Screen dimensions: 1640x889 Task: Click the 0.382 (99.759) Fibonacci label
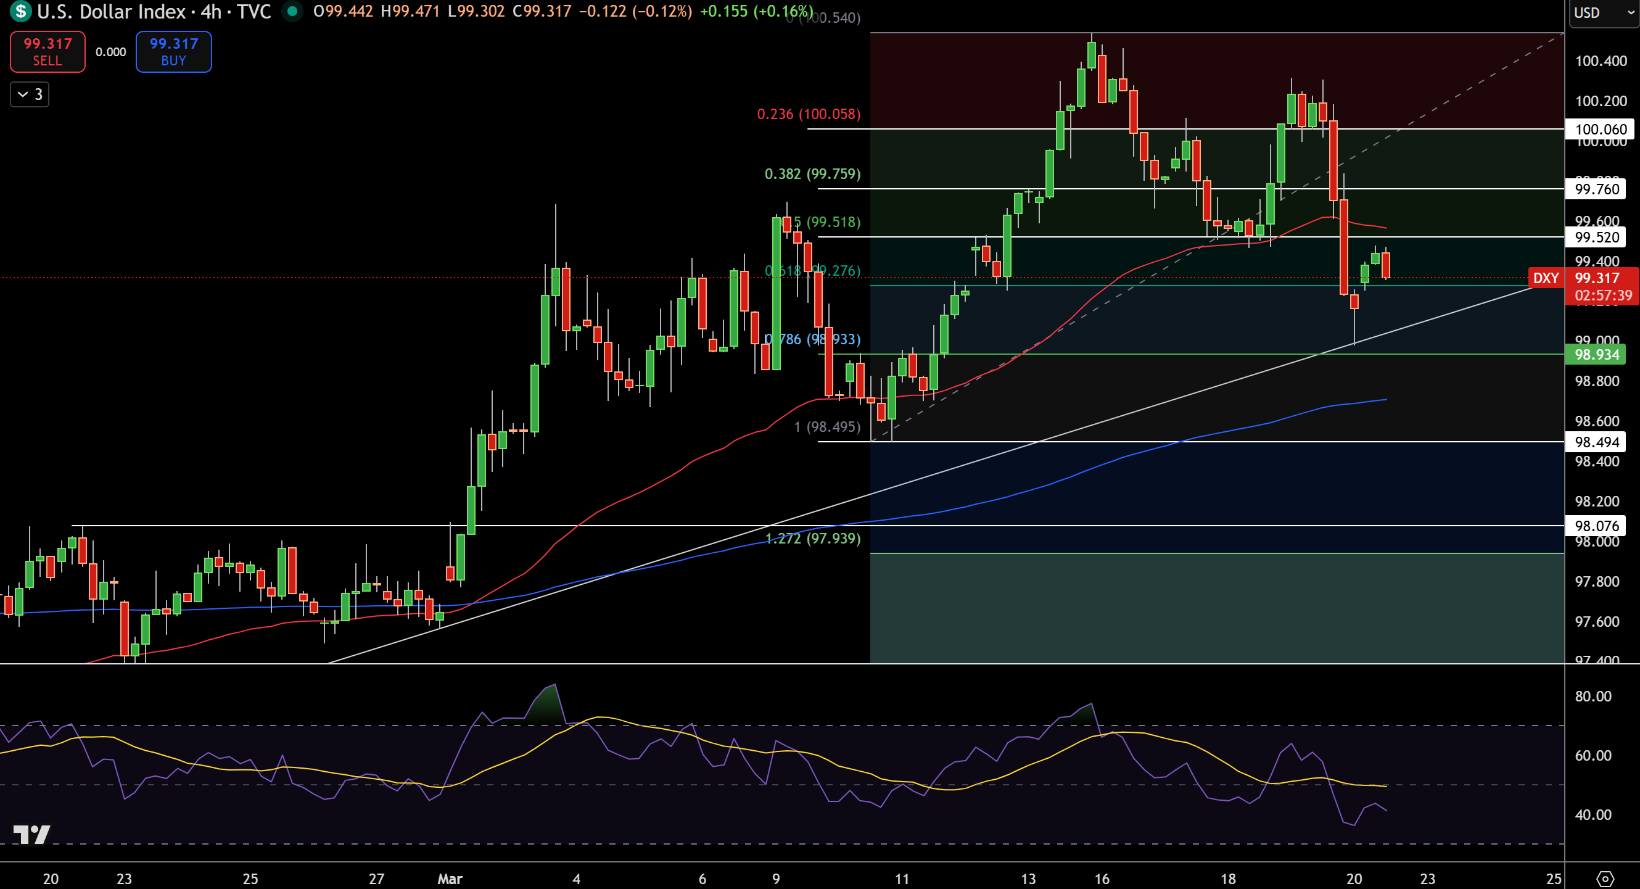point(812,174)
